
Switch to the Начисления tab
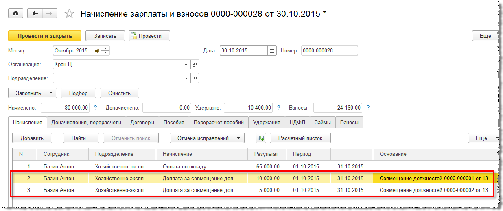pos(27,122)
